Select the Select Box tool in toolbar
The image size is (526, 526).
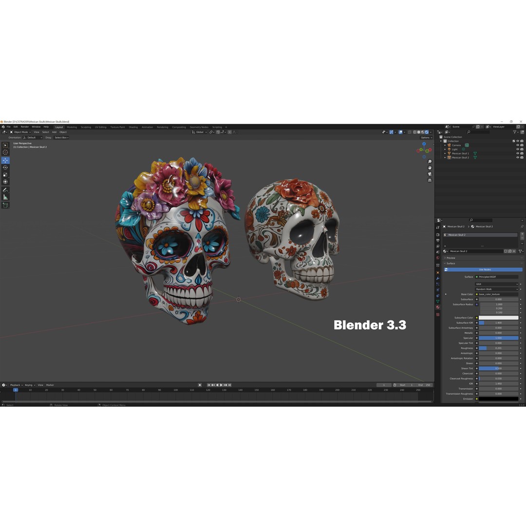tap(5, 145)
